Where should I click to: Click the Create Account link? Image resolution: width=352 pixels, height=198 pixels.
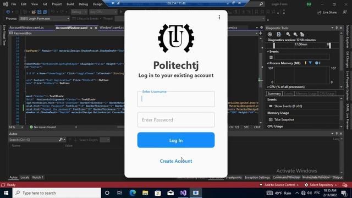tap(176, 161)
